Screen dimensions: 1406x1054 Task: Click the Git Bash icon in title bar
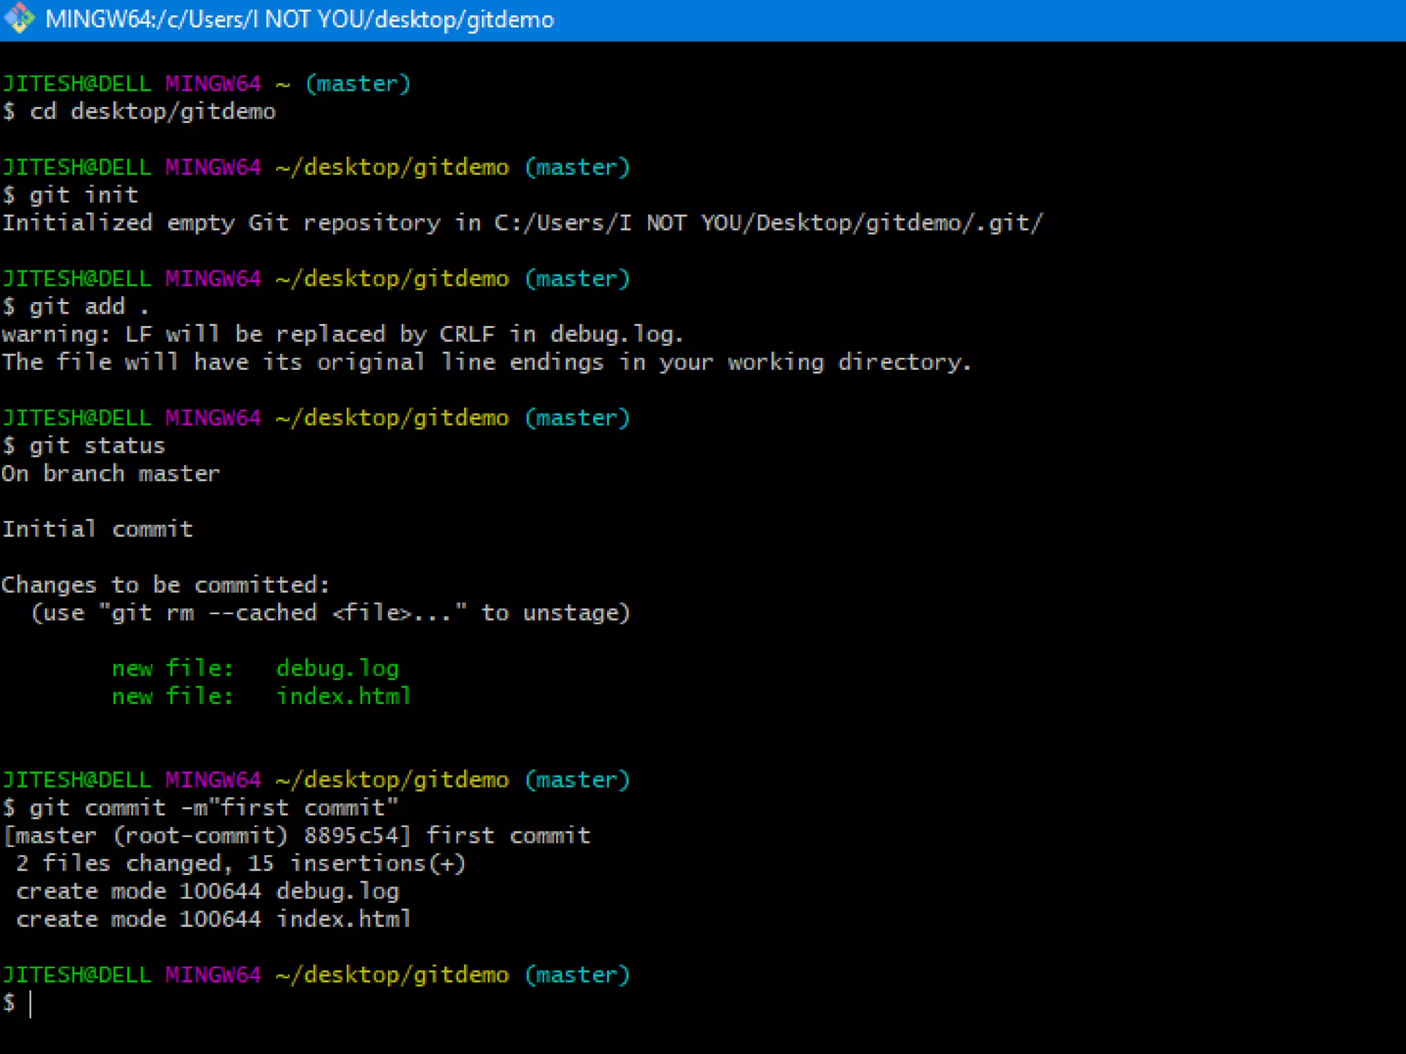pos(19,19)
